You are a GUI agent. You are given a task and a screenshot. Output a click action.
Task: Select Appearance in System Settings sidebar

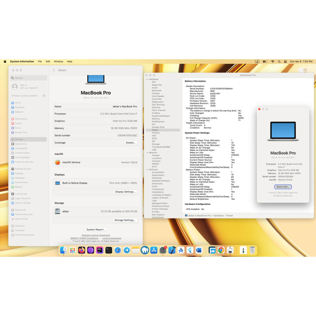pos(28,144)
